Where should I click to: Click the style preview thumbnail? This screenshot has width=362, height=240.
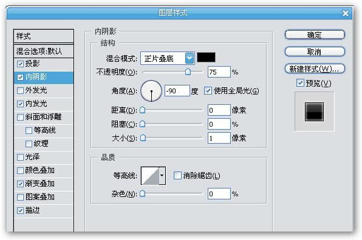(314, 112)
